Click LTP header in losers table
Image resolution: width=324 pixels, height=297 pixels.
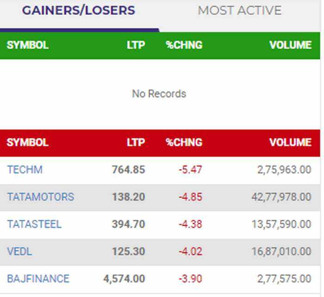[136, 142]
